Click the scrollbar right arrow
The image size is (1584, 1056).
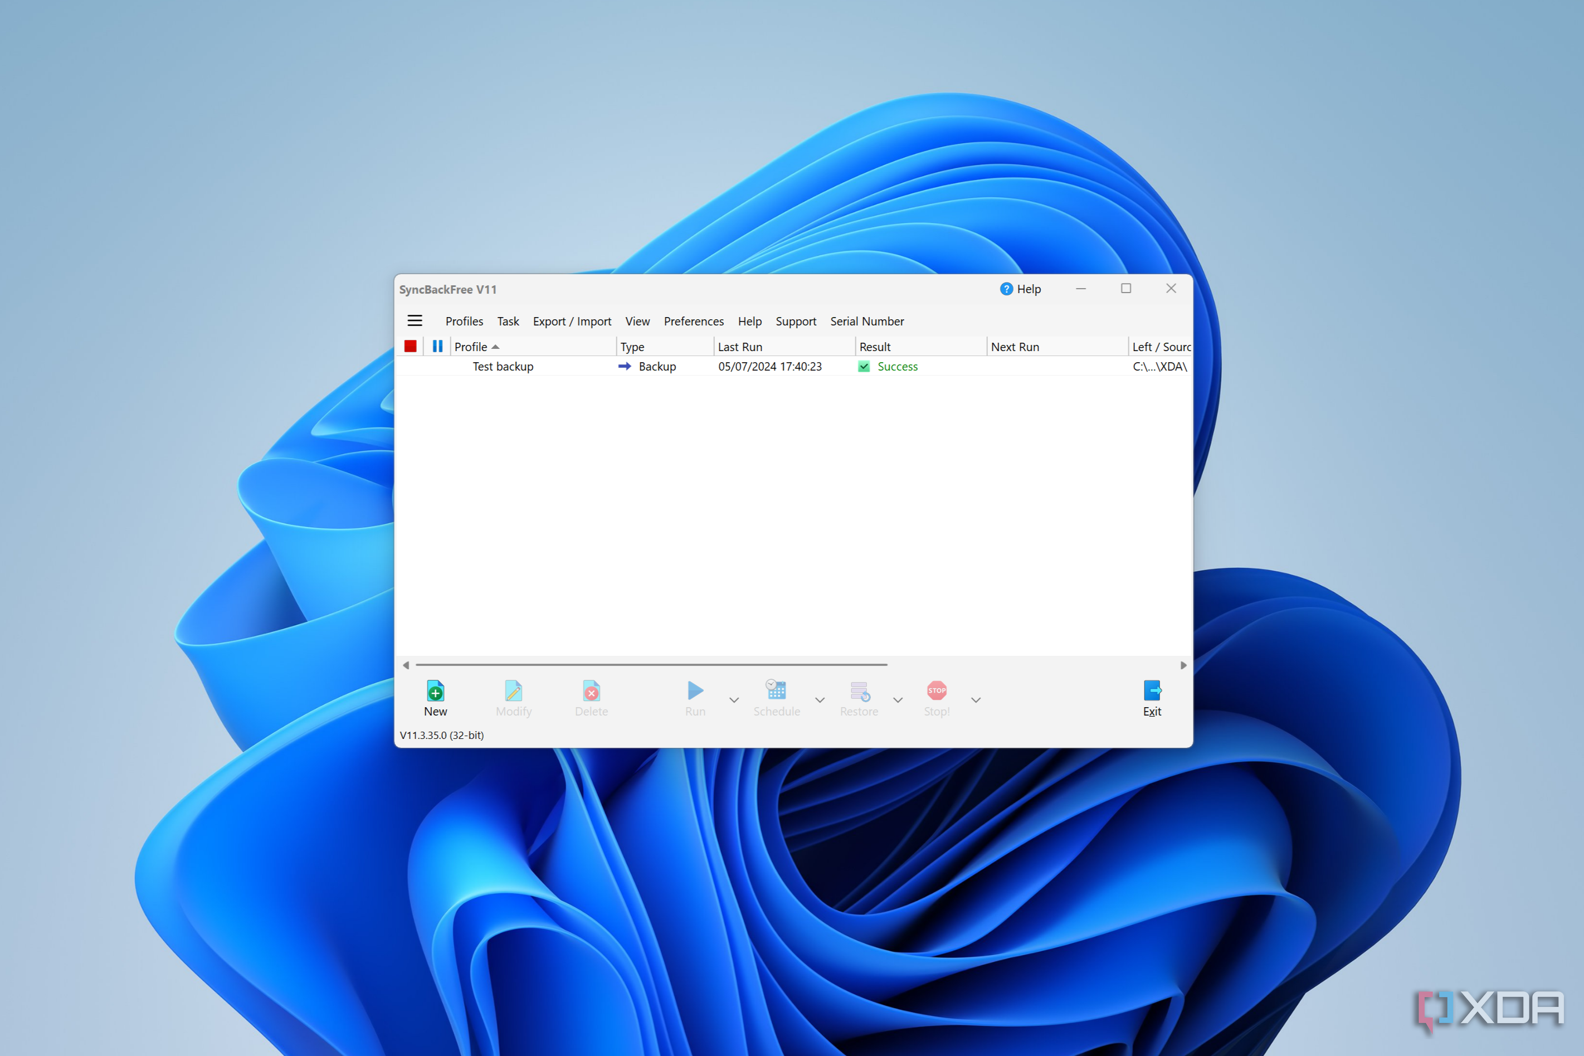coord(1183,665)
